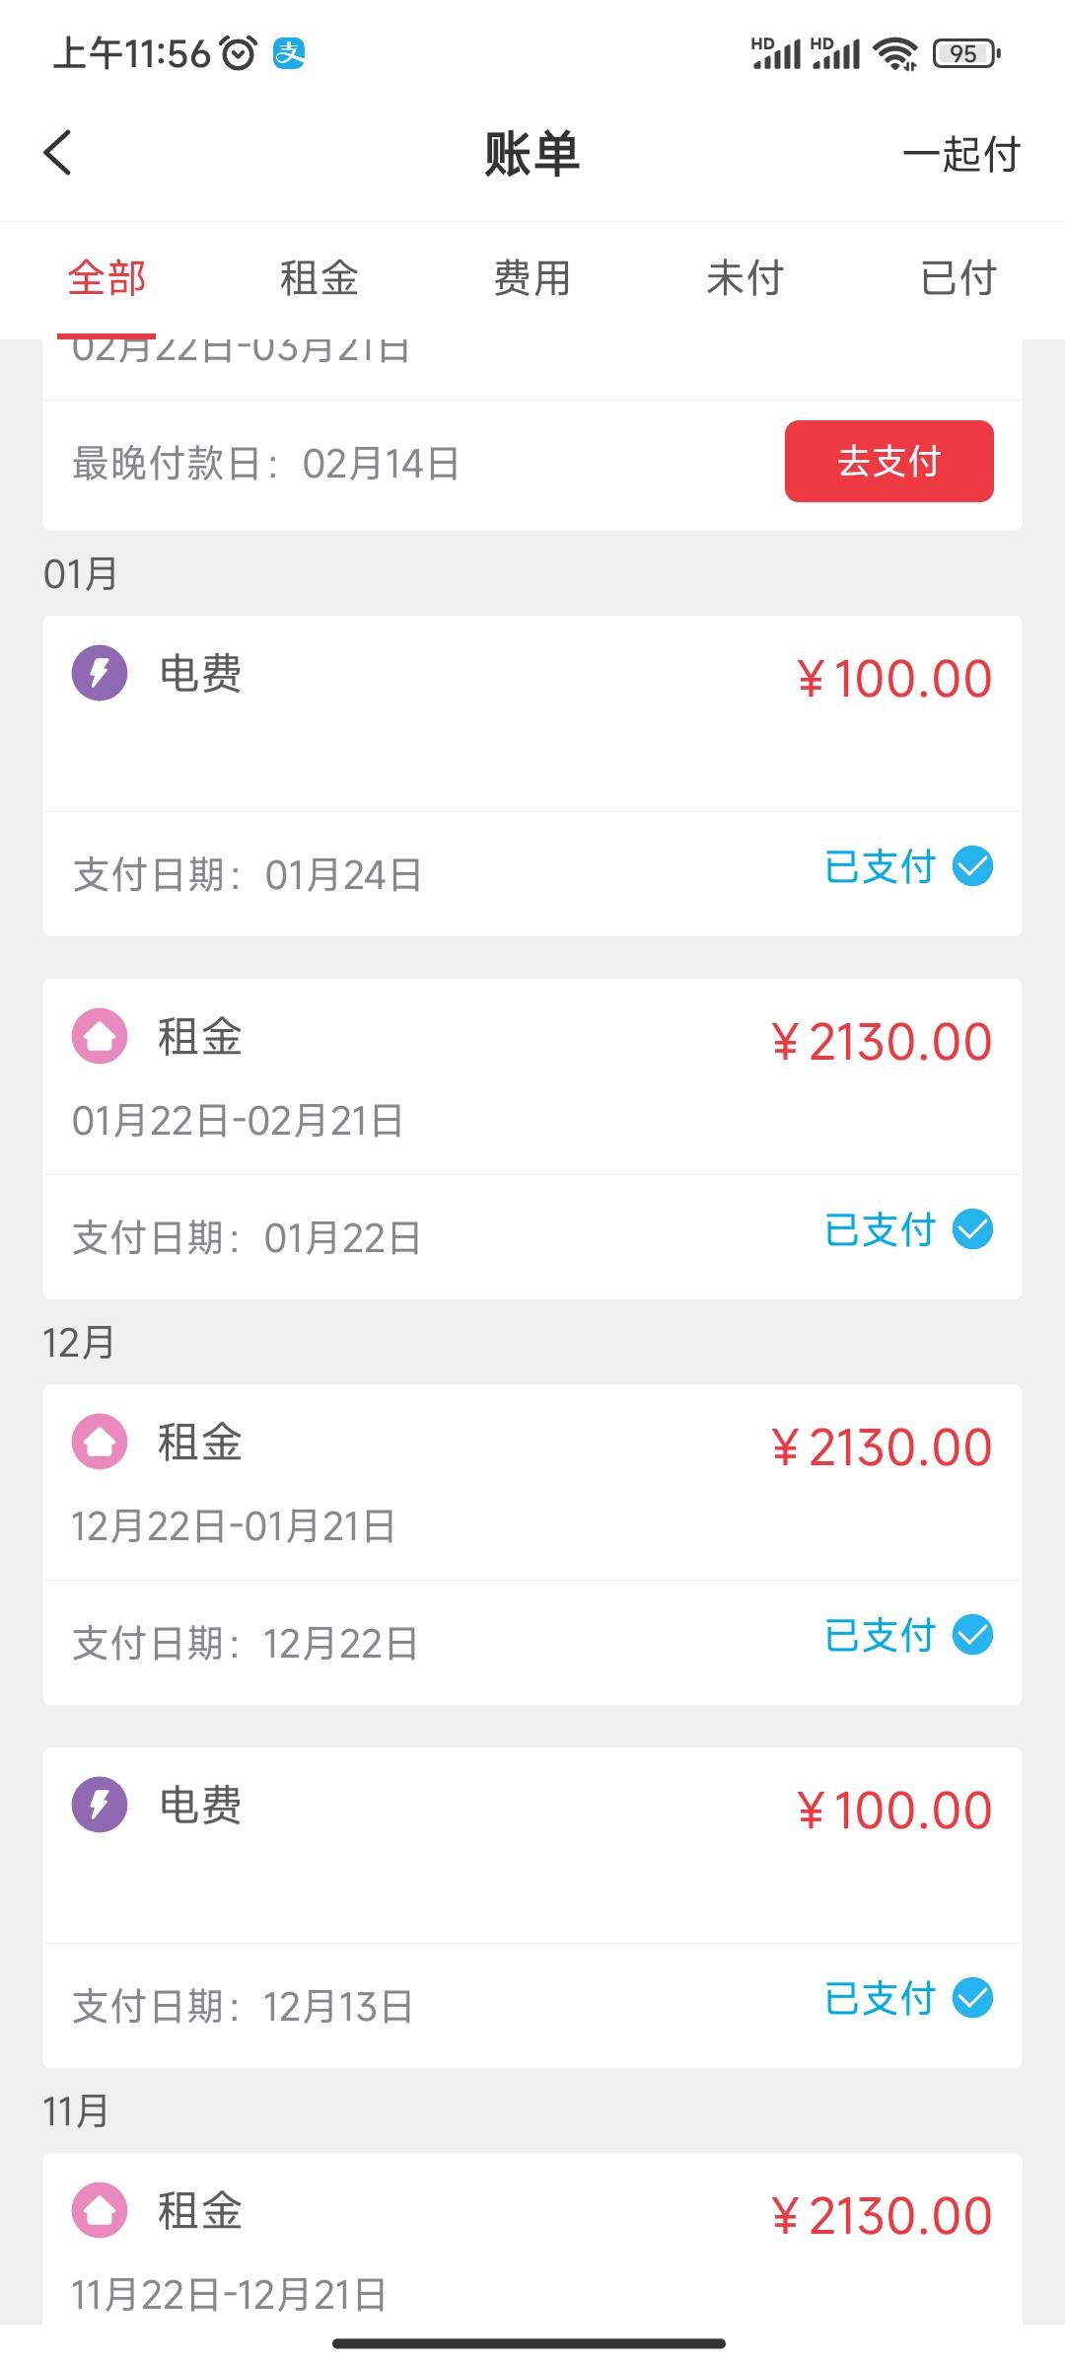Tap the December rent house icon
The width and height of the screenshot is (1065, 2368).
click(100, 1442)
